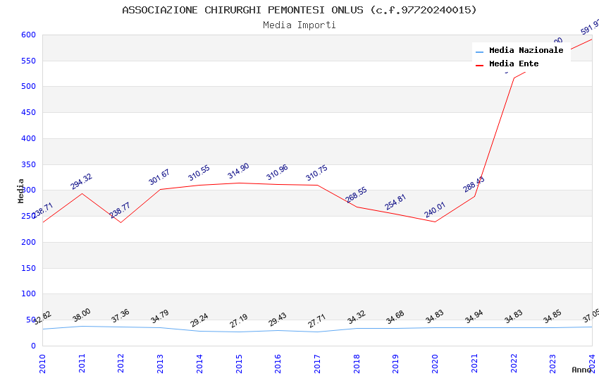599x388 pixels.
Task: Click the national average label 34.68
Action: [395, 317]
